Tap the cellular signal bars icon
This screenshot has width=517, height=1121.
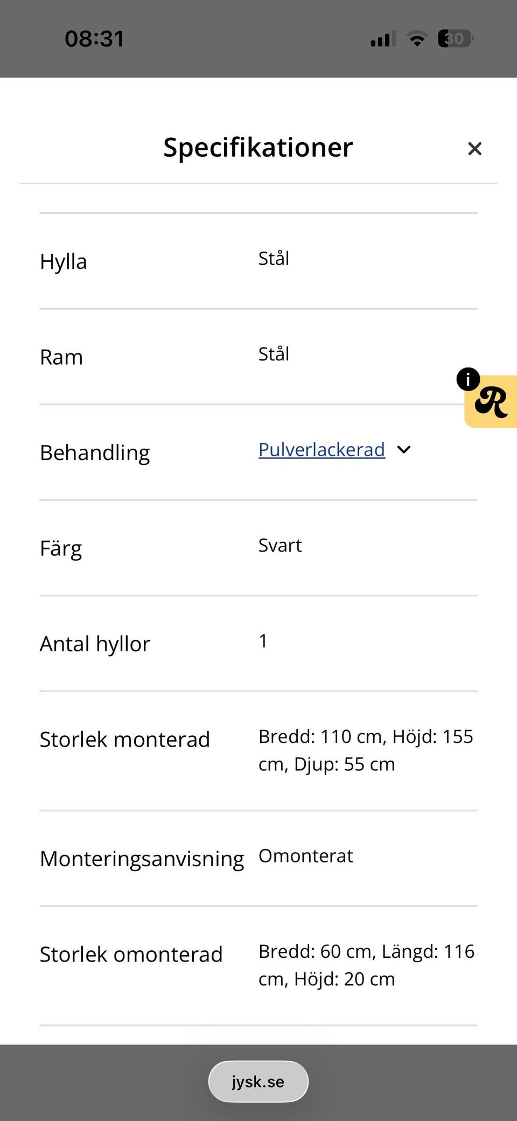click(x=383, y=39)
